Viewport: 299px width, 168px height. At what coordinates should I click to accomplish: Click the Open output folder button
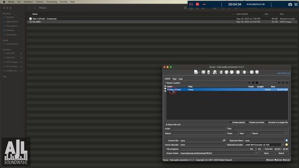click(x=266, y=153)
